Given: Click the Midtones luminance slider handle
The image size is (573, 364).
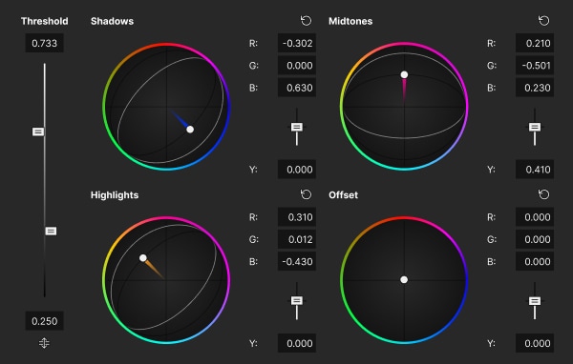Looking at the screenshot, I should [x=535, y=127].
